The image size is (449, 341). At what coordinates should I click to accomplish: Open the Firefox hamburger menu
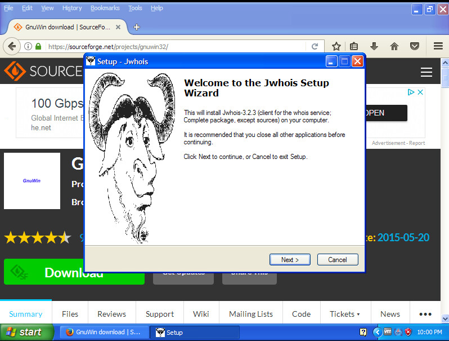[438, 46]
